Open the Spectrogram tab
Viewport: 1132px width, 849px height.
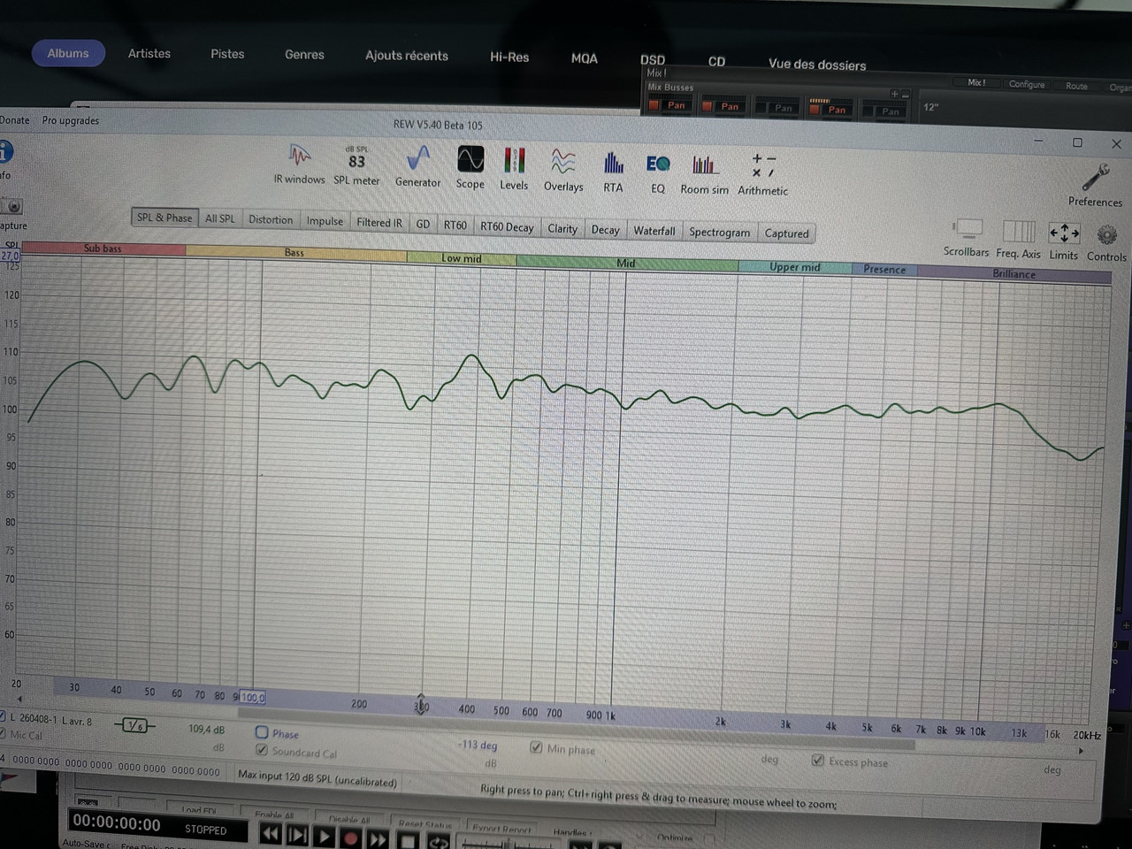coord(719,233)
